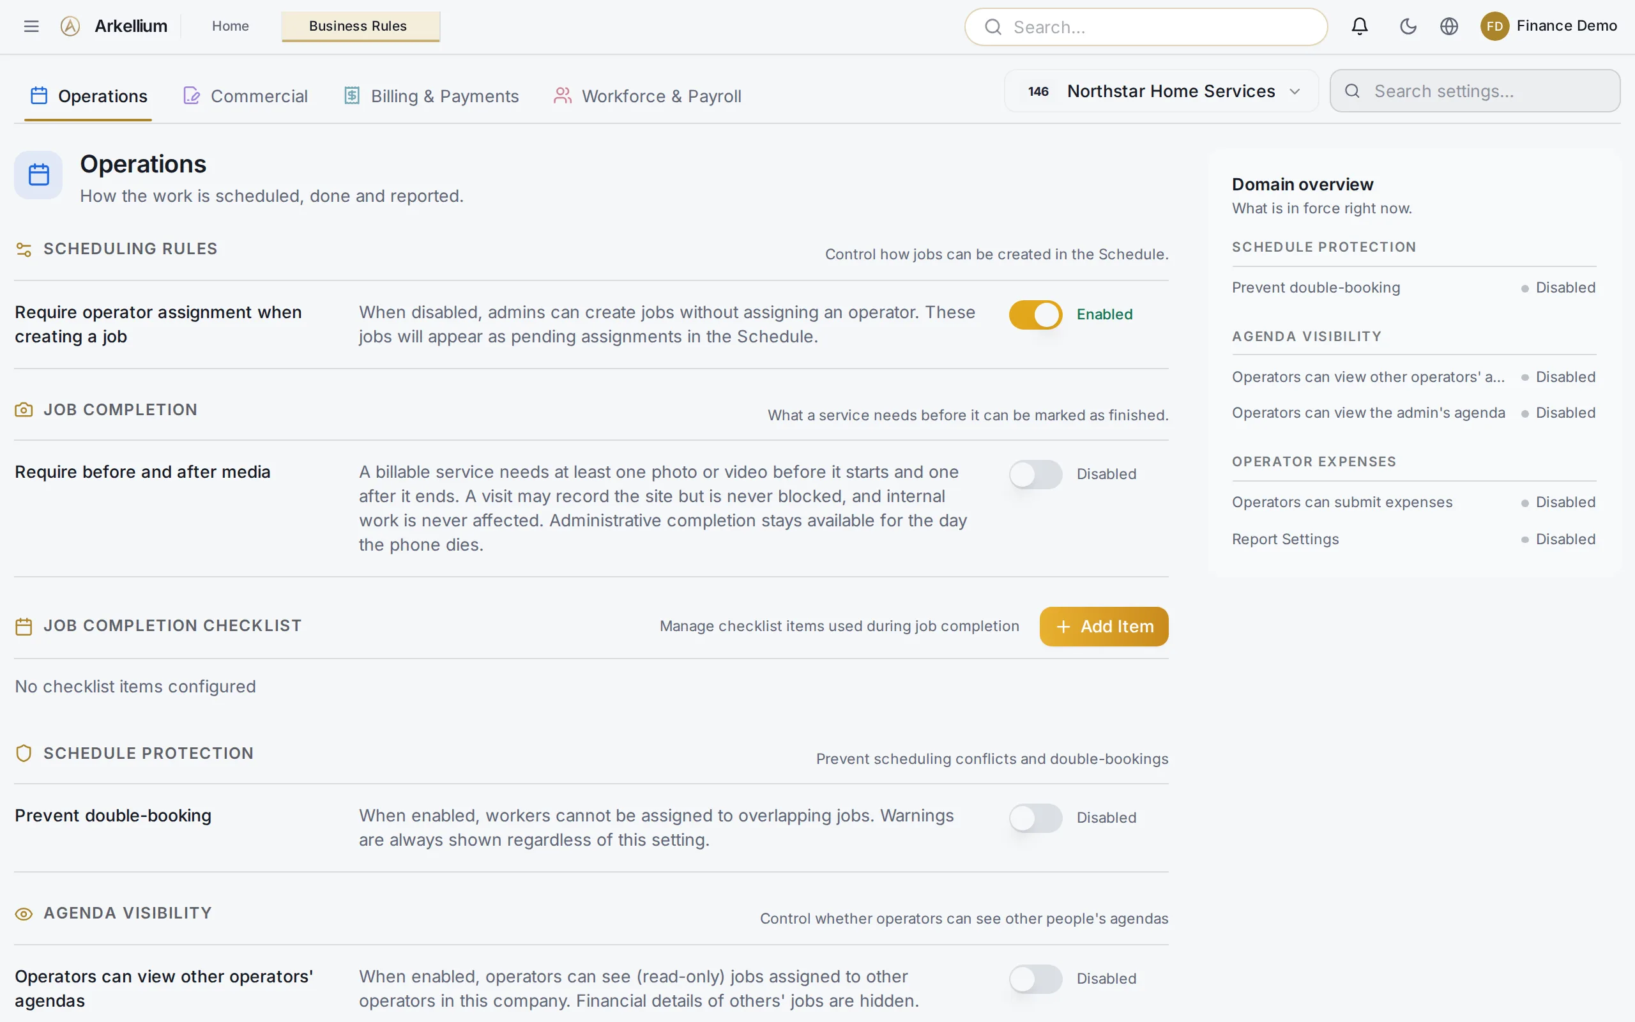The width and height of the screenshot is (1635, 1022).
Task: Switch to dark mode via moon icon
Action: click(1408, 26)
